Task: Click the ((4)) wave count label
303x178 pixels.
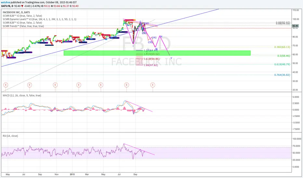Action: coord(154,38)
